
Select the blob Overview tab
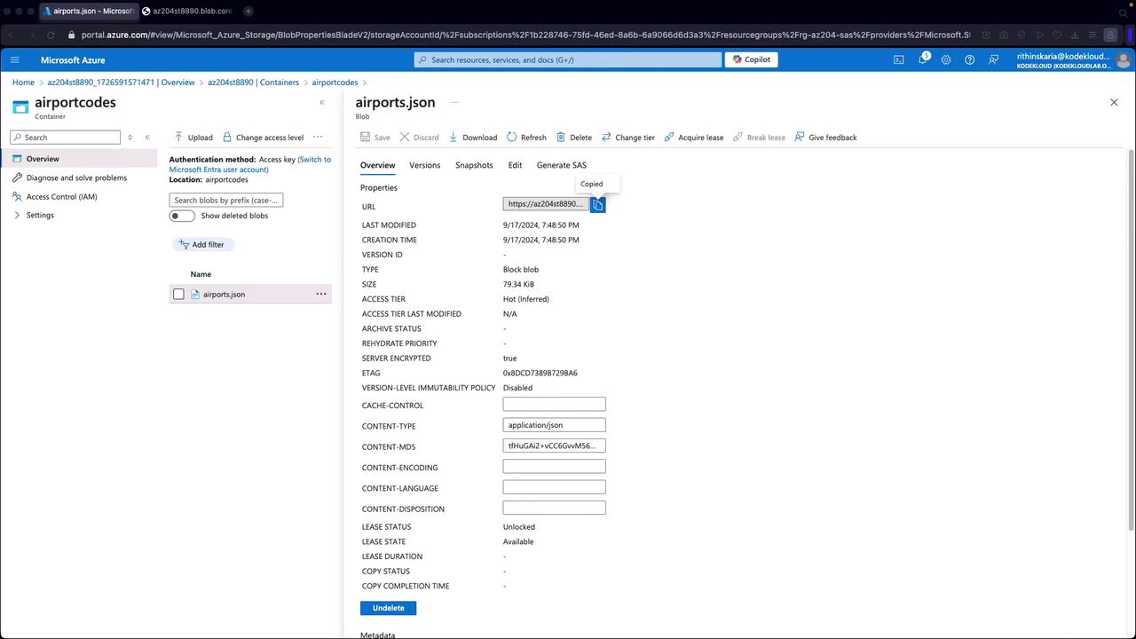pos(377,165)
